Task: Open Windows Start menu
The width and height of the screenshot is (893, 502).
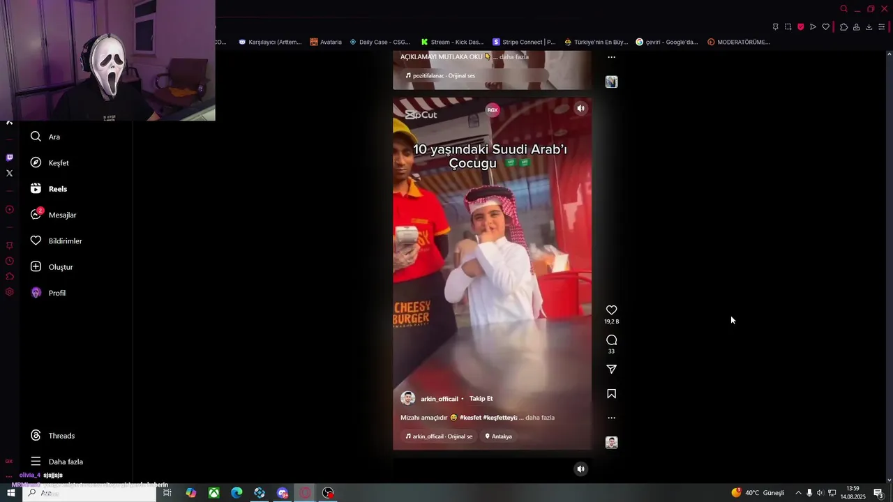Action: [x=10, y=493]
